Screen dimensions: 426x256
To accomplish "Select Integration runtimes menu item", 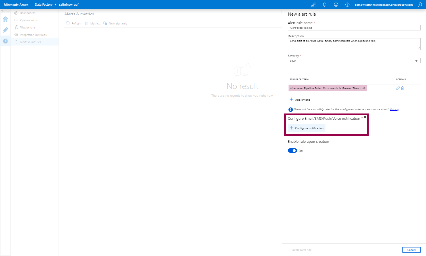I will 33,35.
